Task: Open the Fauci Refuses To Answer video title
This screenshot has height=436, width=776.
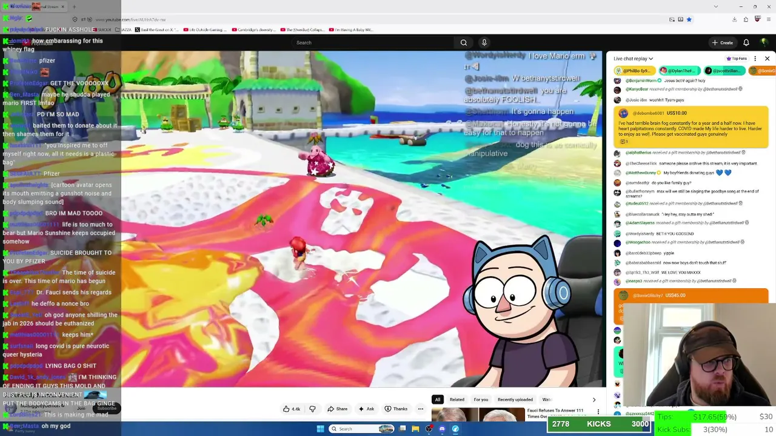Action: tap(555, 414)
